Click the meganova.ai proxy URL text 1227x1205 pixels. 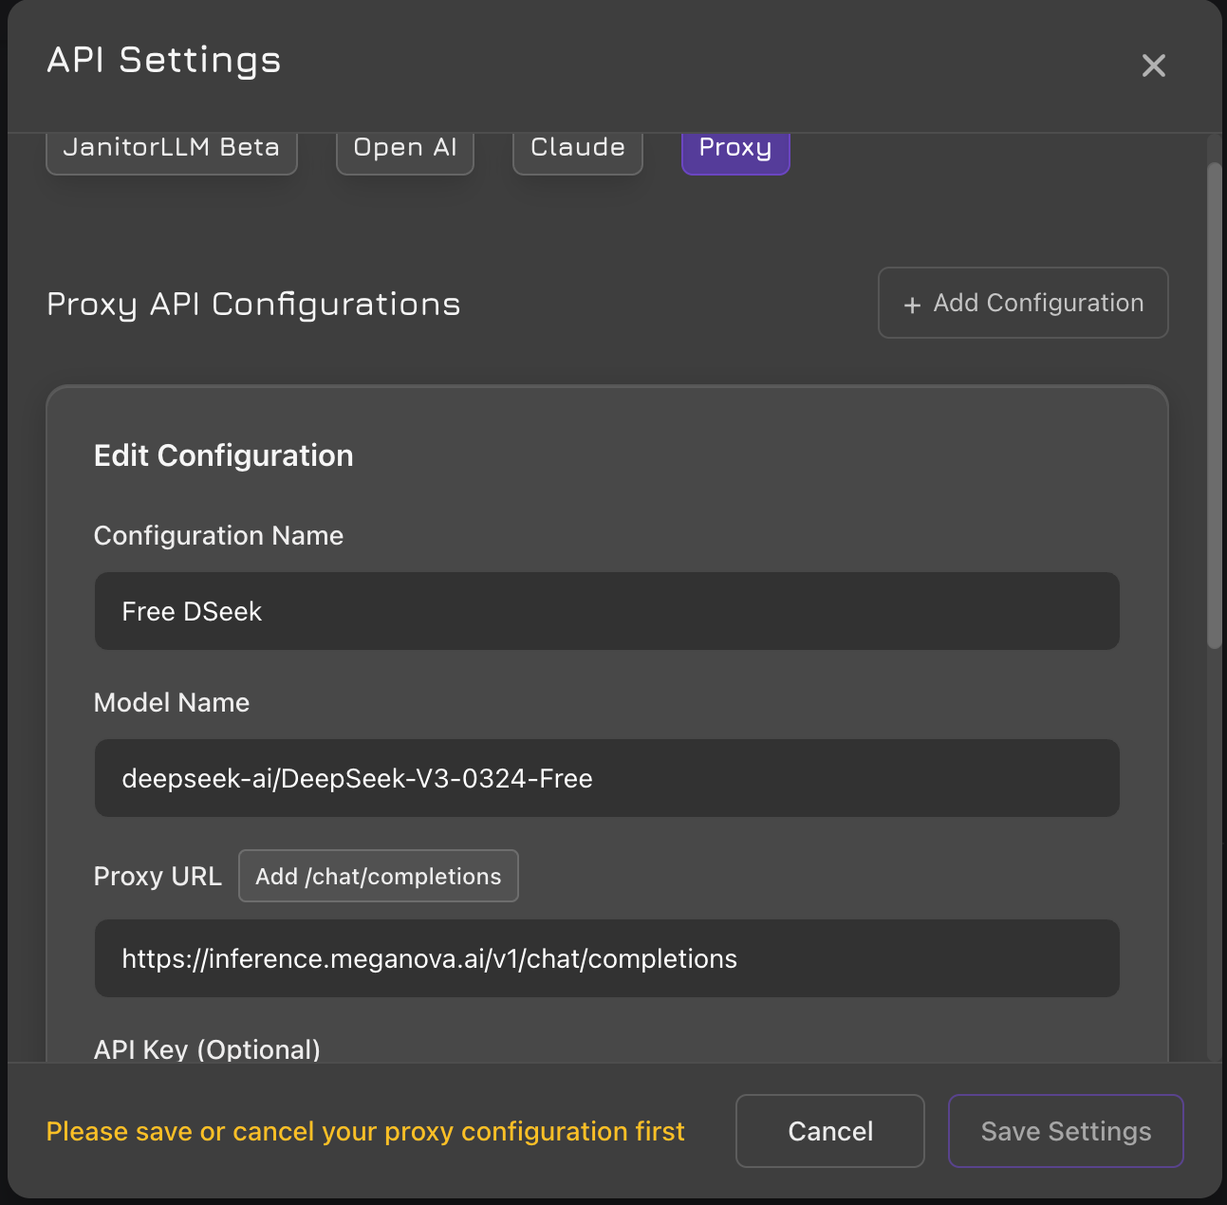point(429,958)
